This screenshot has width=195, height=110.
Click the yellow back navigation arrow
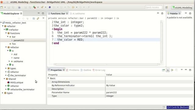coord(73,7)
